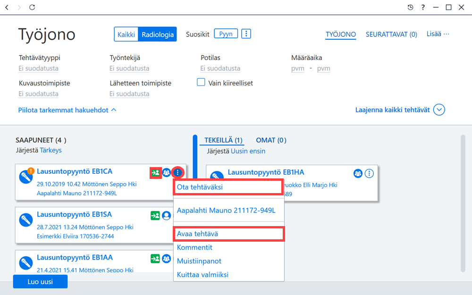Open the Lausuntopyyntö EB1SA task link
The image size is (472, 295).
tap(75, 214)
